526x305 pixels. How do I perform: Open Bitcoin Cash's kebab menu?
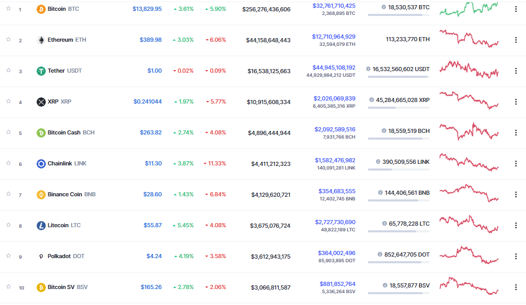click(x=516, y=133)
